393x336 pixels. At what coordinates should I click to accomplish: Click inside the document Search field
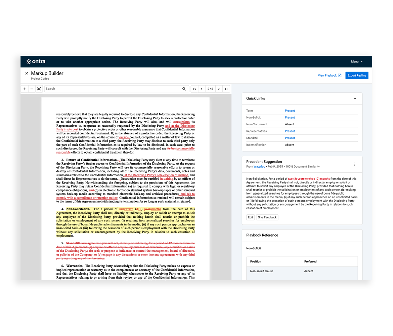click(101, 88)
